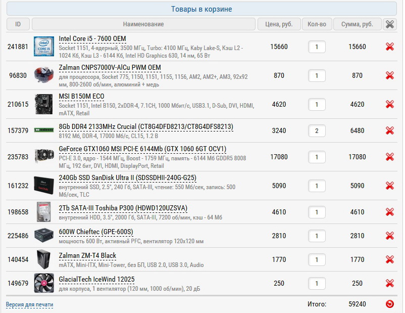Click the Итого: label
Viewport: 405px width, 313px height.
(317, 304)
